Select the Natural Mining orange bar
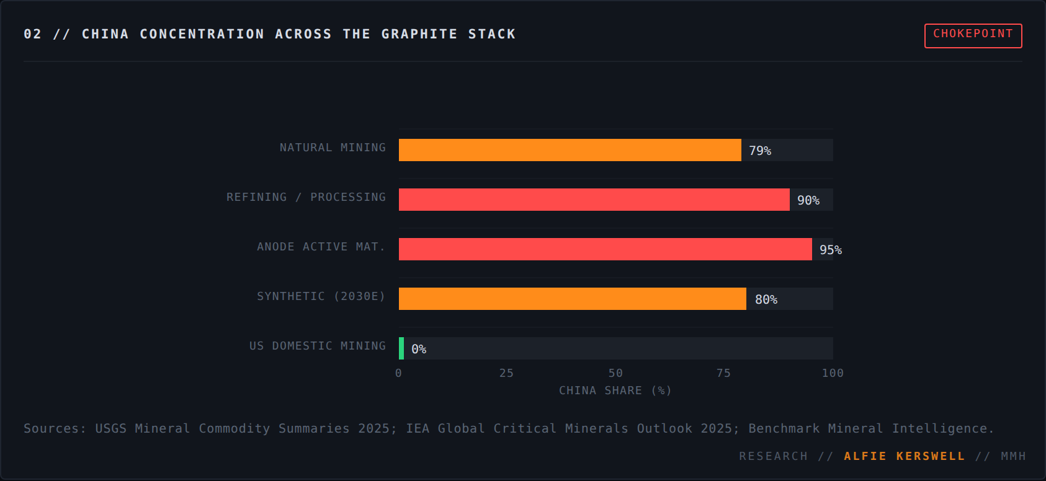 point(570,150)
